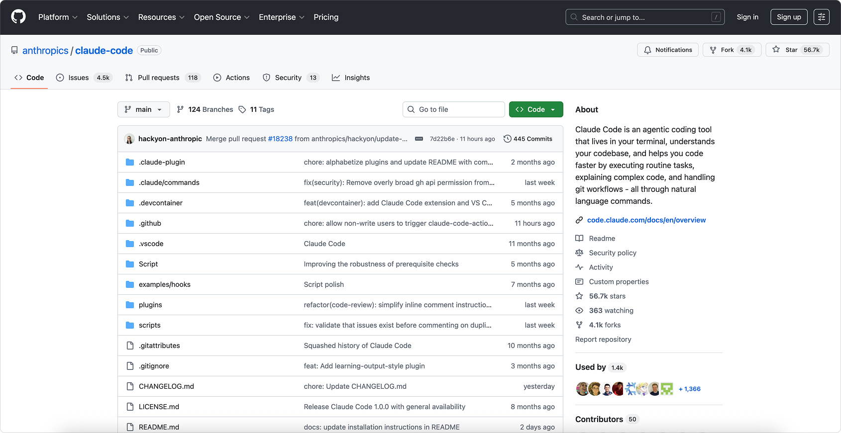Open CHANGELOG.md file

click(166, 386)
